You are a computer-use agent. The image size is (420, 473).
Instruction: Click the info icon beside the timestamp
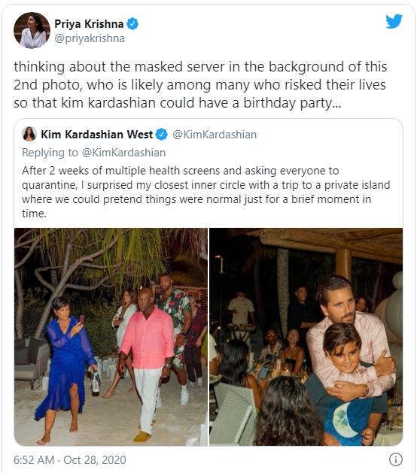point(395,459)
